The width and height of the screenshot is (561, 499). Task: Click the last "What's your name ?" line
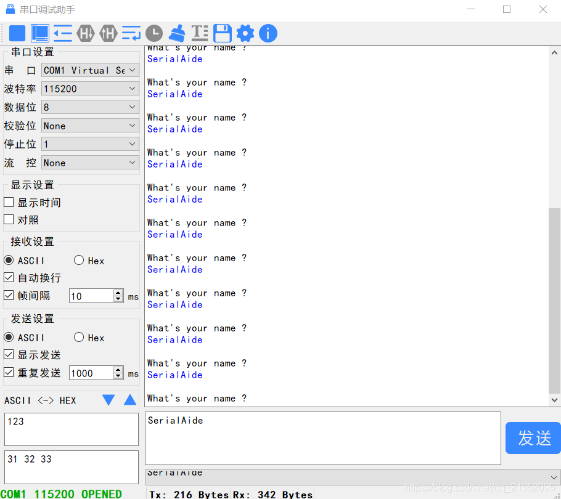(x=197, y=398)
